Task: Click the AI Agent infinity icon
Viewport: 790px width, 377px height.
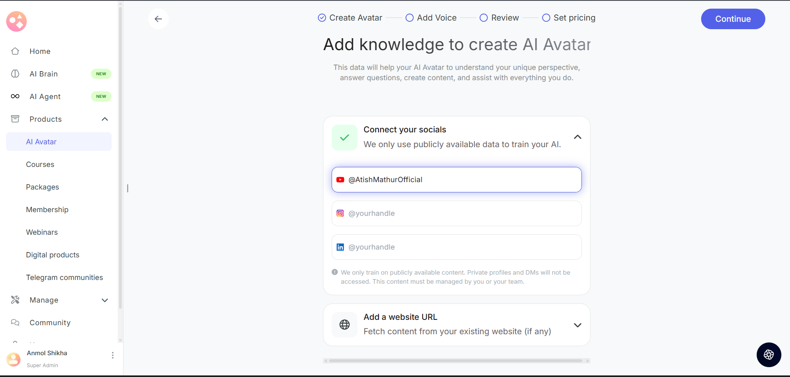Action: [15, 97]
